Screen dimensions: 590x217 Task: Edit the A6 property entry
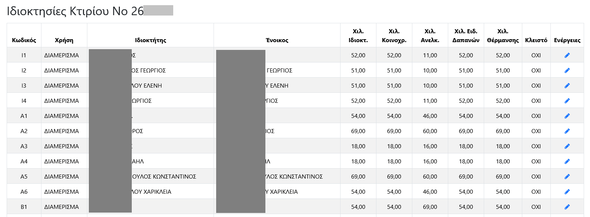[567, 192]
